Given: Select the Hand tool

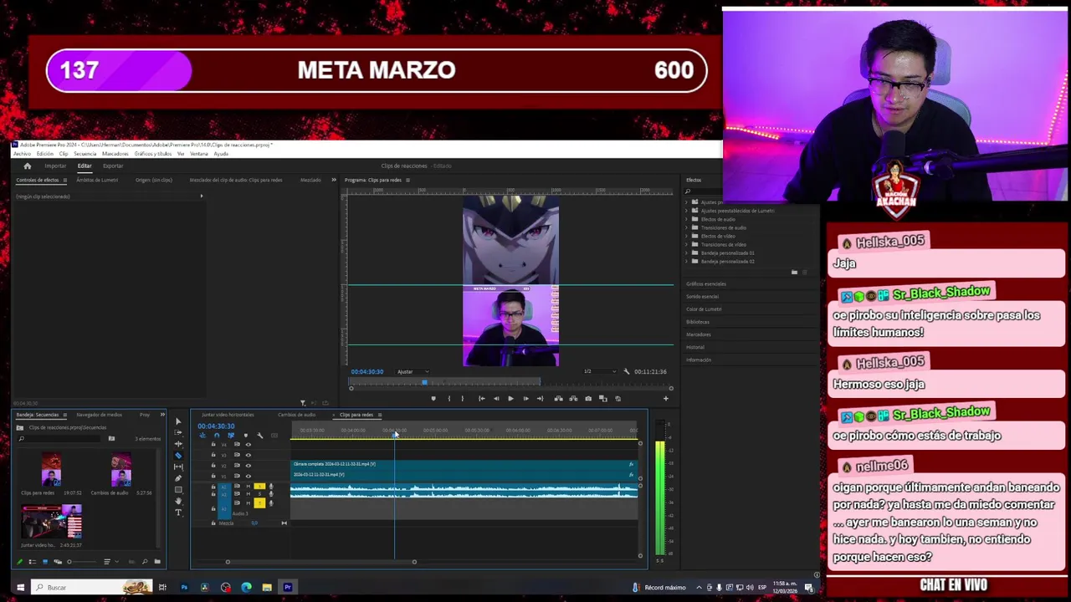Looking at the screenshot, I should [178, 501].
